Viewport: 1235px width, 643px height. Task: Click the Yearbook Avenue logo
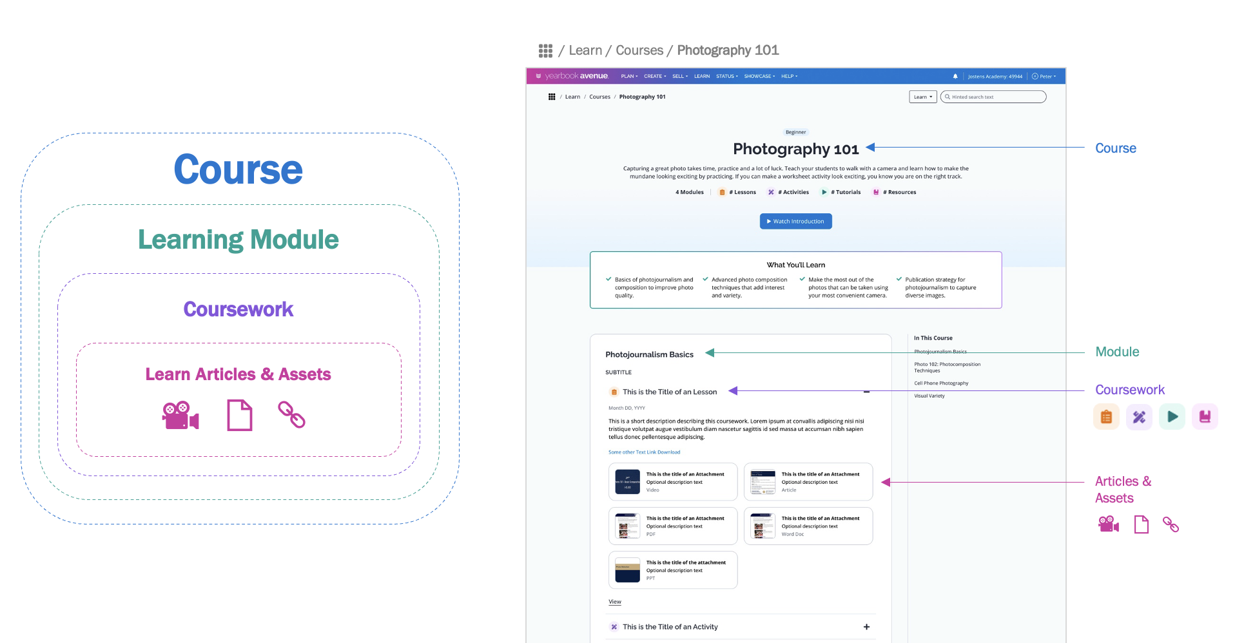coord(572,76)
